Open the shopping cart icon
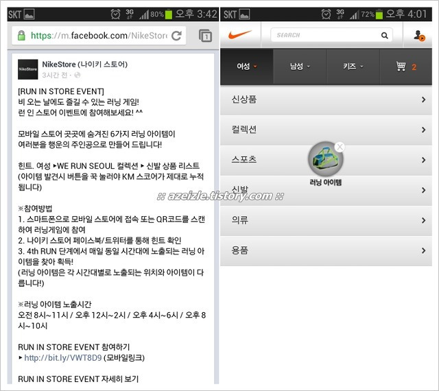 point(401,67)
